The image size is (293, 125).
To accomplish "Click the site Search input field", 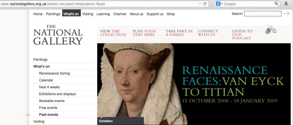I will pos(263,14).
